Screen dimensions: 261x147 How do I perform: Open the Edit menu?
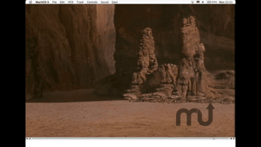tap(62, 2)
